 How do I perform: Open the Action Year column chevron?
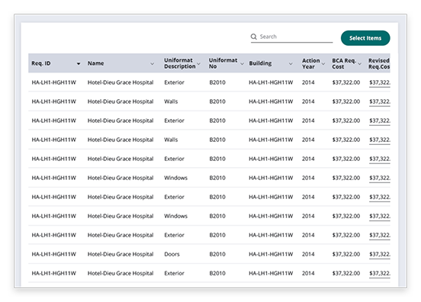[x=323, y=63]
